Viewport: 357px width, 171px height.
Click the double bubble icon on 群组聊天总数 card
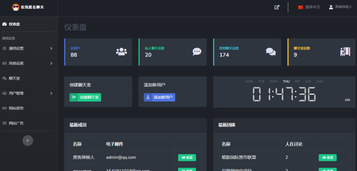pyautogui.click(x=271, y=52)
